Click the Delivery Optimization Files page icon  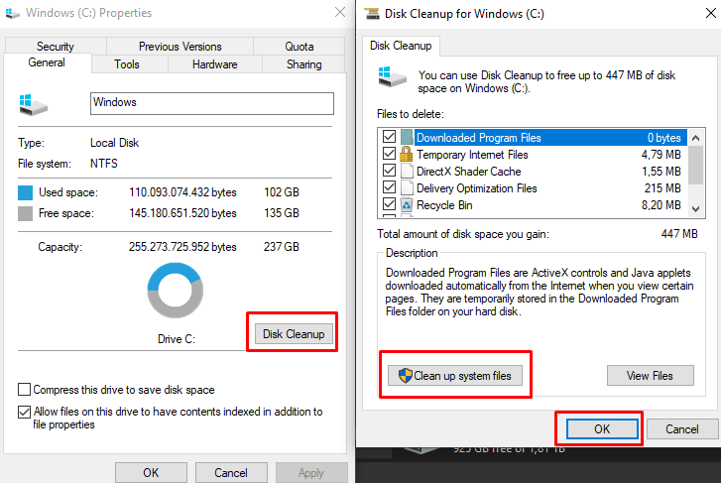pyautogui.click(x=407, y=187)
